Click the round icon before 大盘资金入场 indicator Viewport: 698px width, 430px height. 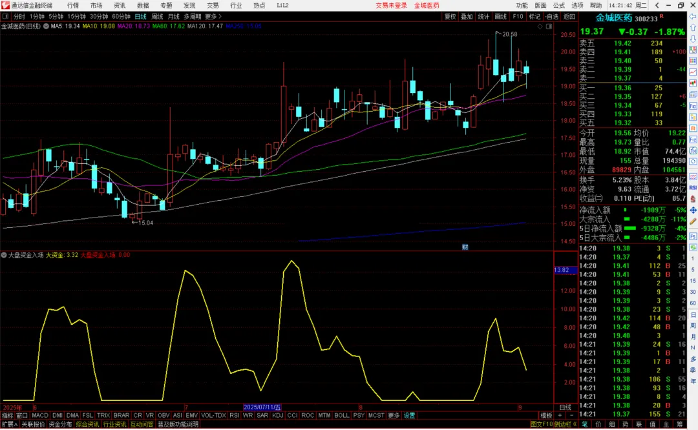(4, 255)
